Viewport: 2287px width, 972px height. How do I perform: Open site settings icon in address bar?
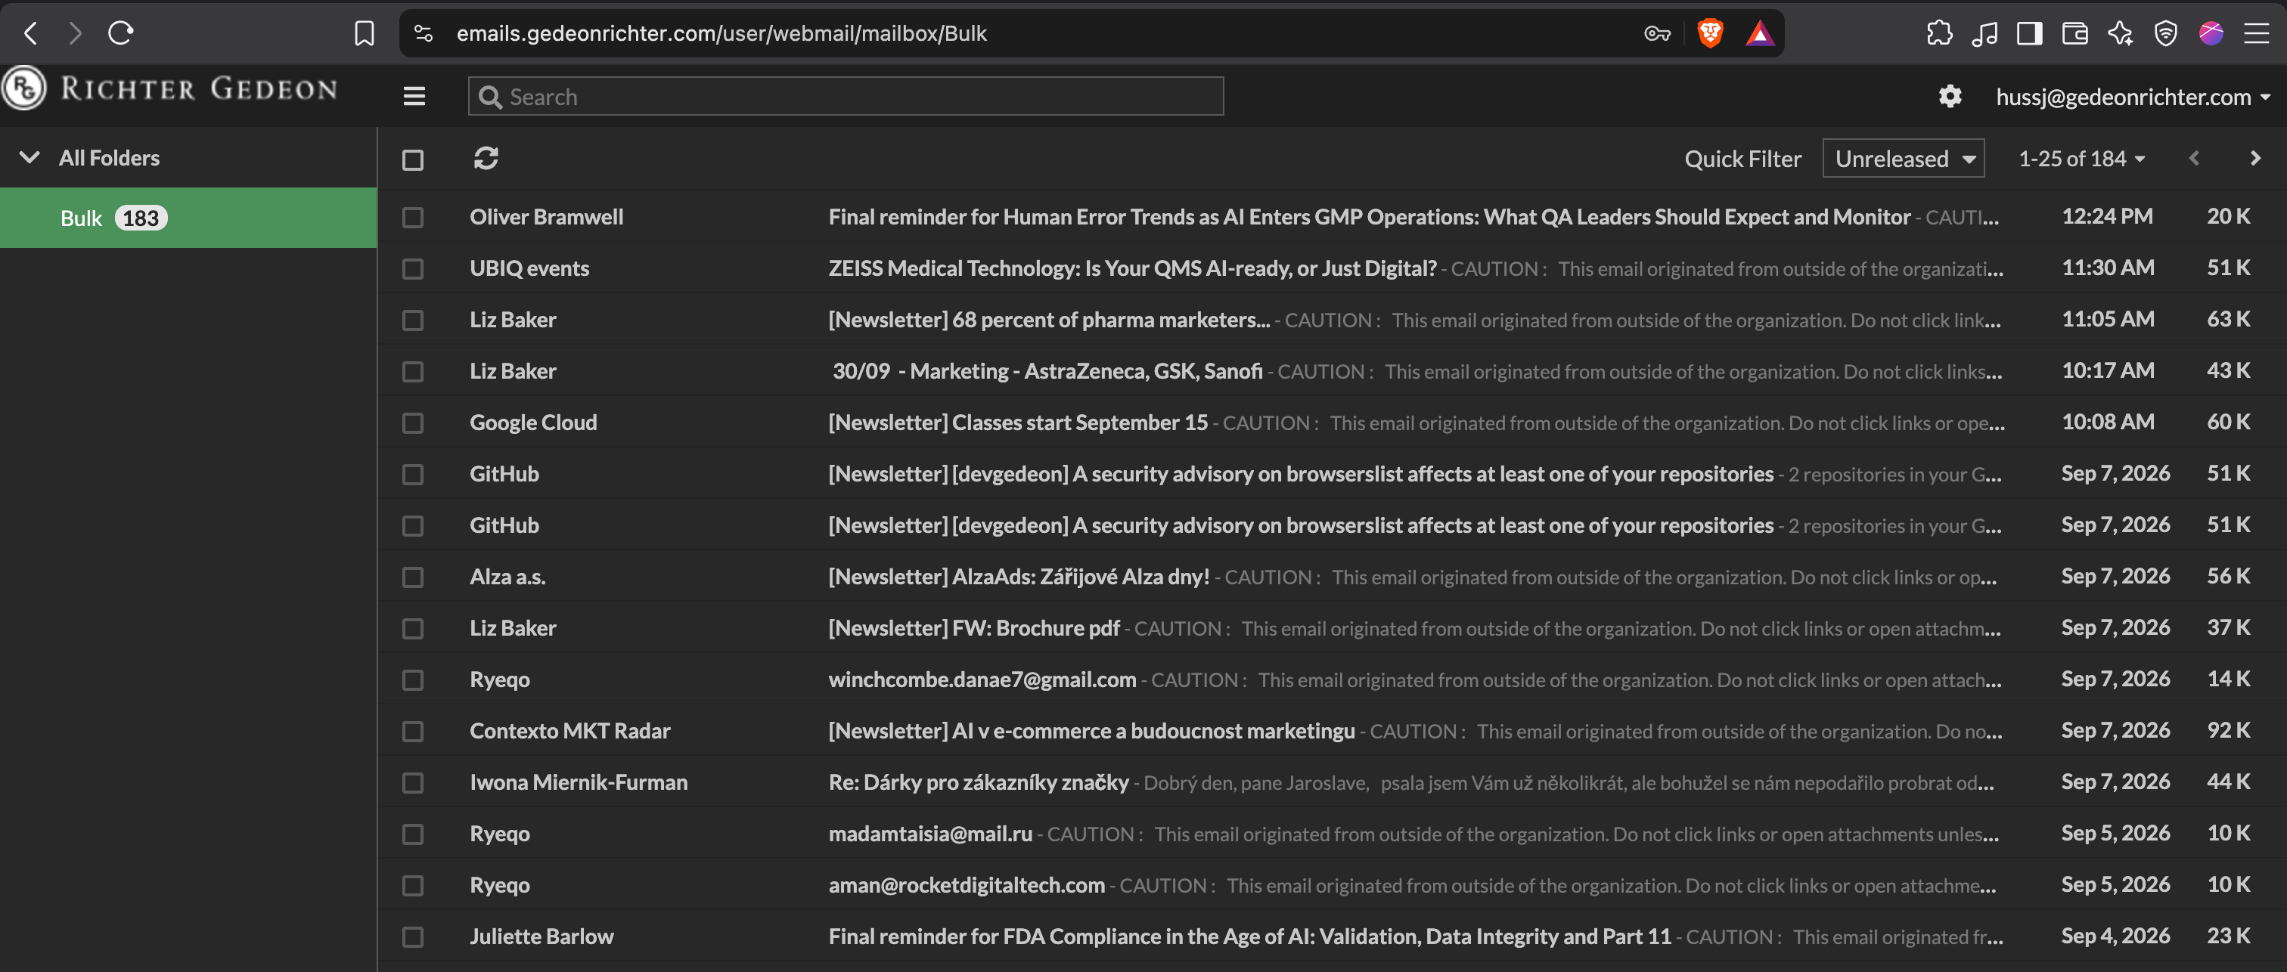424,34
